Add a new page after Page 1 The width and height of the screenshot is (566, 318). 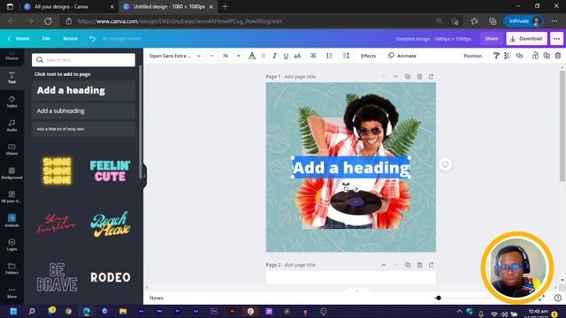tap(431, 77)
